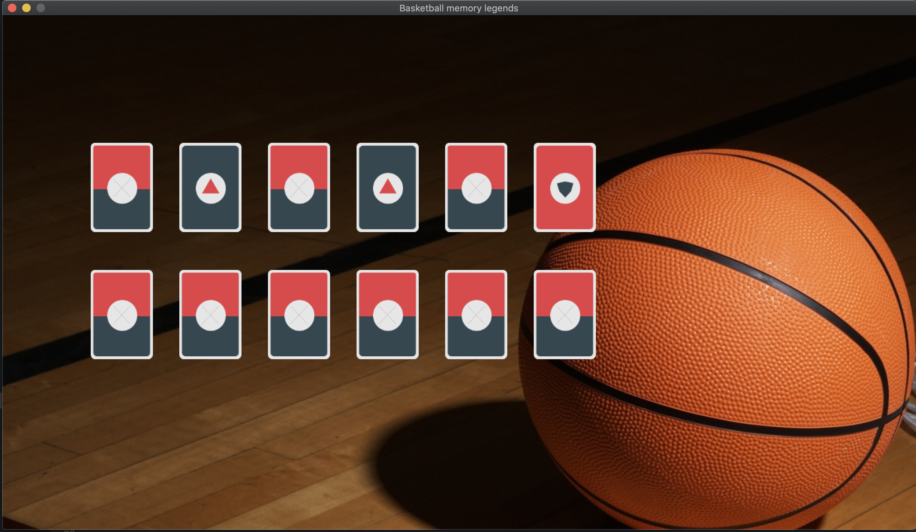Turn over the second card in bottom row
The height and width of the screenshot is (532, 916).
click(210, 315)
